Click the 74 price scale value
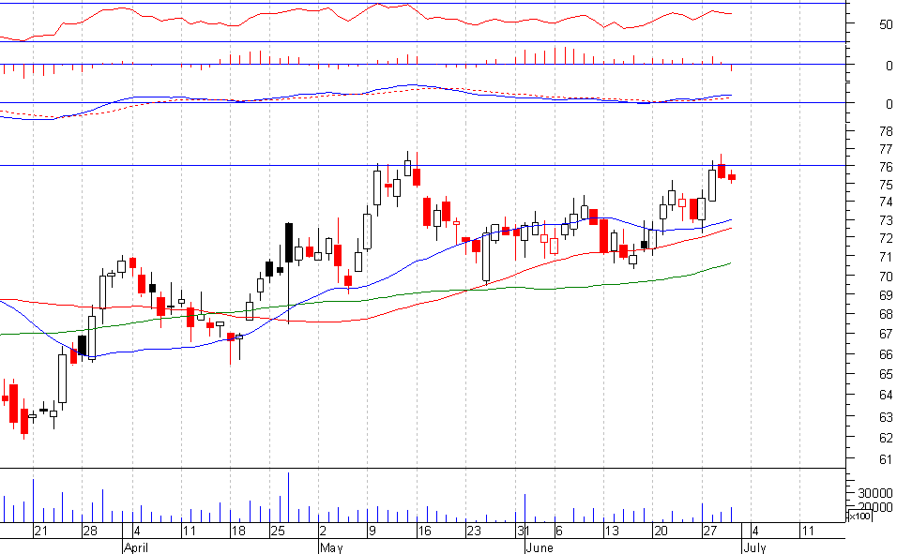Viewport: 897px width, 554px height. 886,202
